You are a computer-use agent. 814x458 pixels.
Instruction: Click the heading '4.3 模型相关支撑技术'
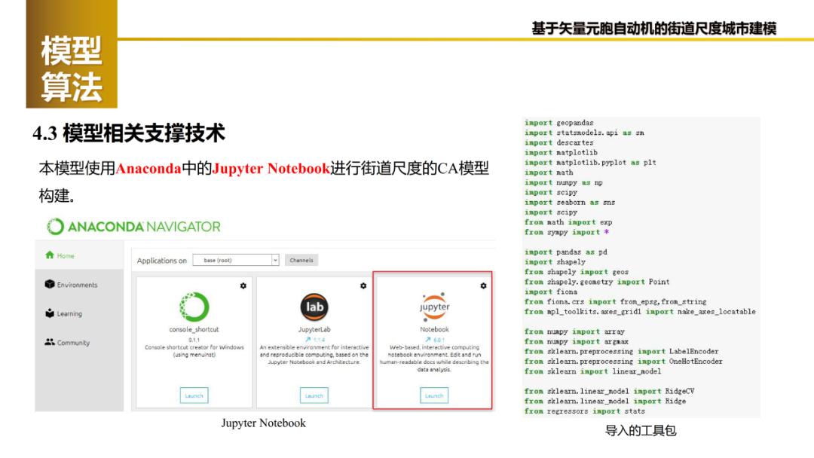(x=129, y=133)
